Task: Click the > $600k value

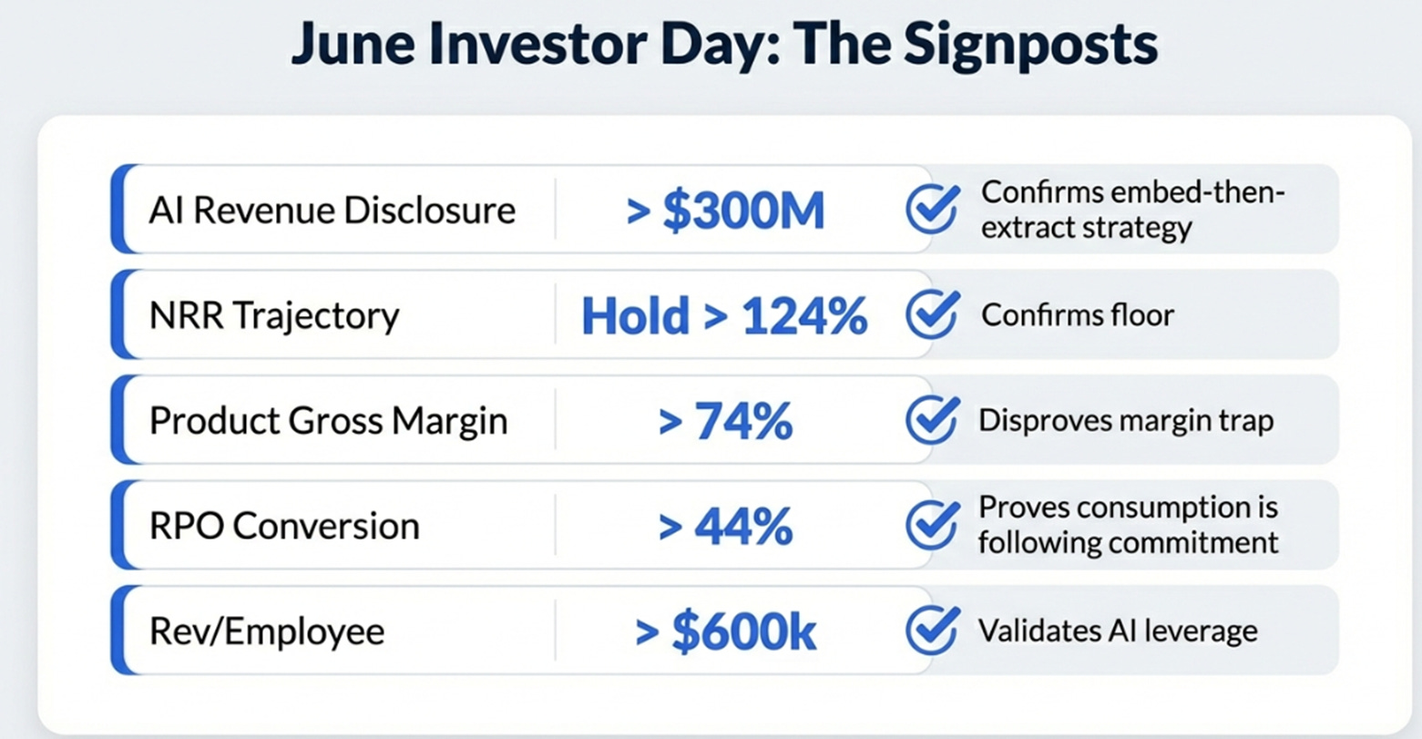Action: pyautogui.click(x=725, y=631)
